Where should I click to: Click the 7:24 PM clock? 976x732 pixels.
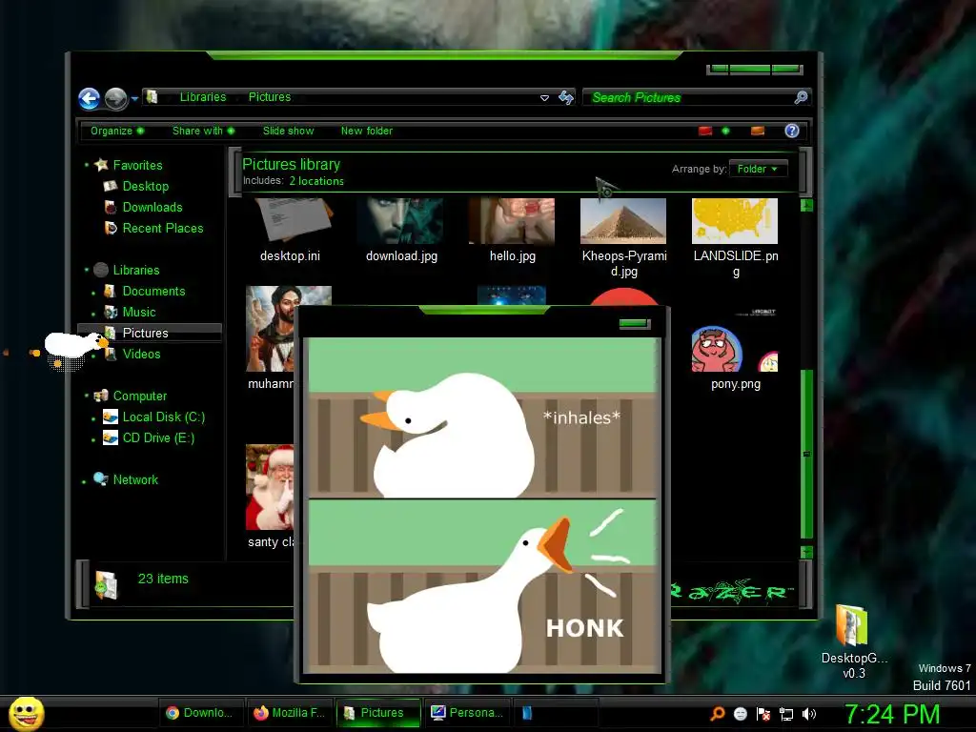[892, 715]
